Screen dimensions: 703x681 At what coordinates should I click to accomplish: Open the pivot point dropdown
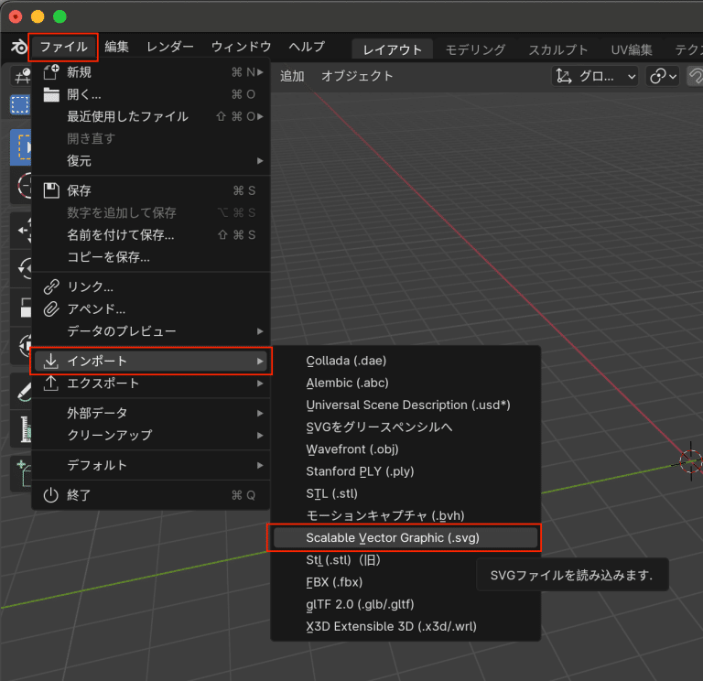pyautogui.click(x=663, y=76)
